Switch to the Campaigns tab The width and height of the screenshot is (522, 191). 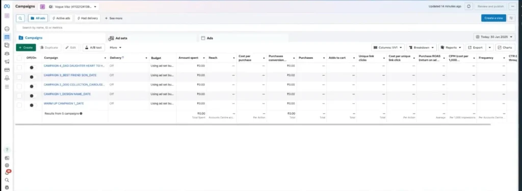(x=60, y=38)
